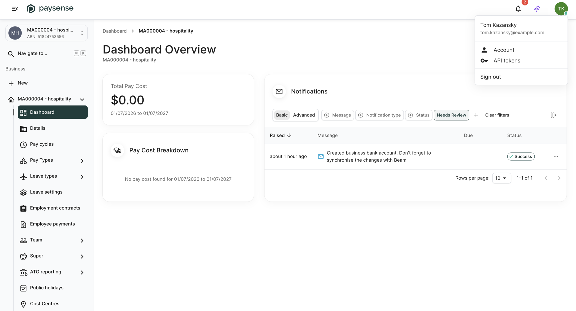
Task: Open Rows per page dropdown
Action: 501,178
